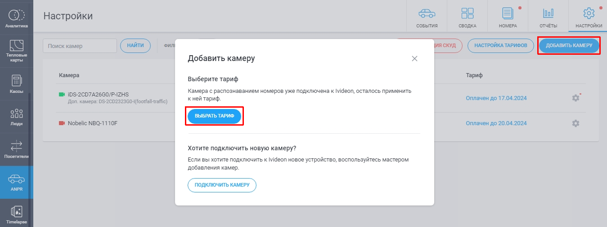Select the ANPR sidebar item
Viewport: 607px width, 227px height.
16,182
